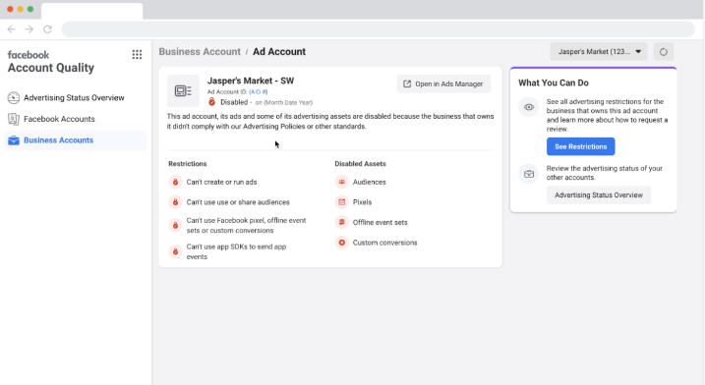Go to Business Account breadcrumb link
Screen dimensions: 705x385
tap(200, 52)
